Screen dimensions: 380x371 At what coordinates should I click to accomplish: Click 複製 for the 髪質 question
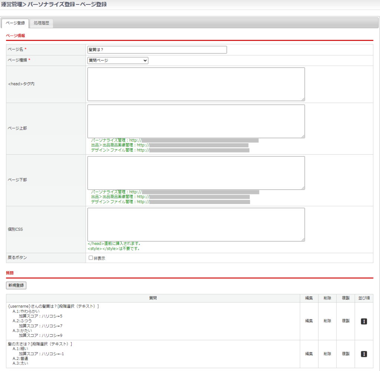pyautogui.click(x=345, y=321)
